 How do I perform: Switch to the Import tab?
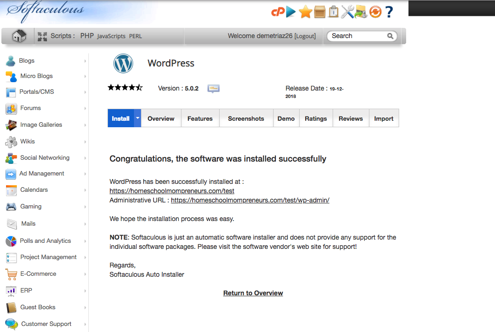pos(384,118)
